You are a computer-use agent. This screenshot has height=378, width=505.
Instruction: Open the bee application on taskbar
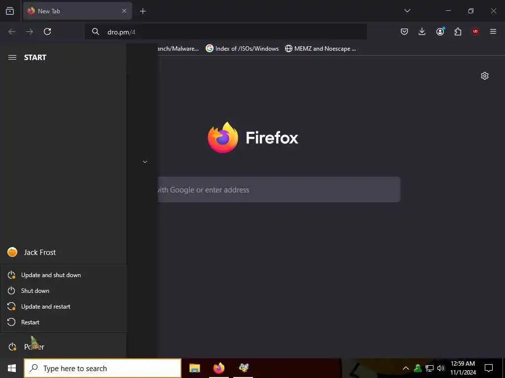tap(244, 368)
